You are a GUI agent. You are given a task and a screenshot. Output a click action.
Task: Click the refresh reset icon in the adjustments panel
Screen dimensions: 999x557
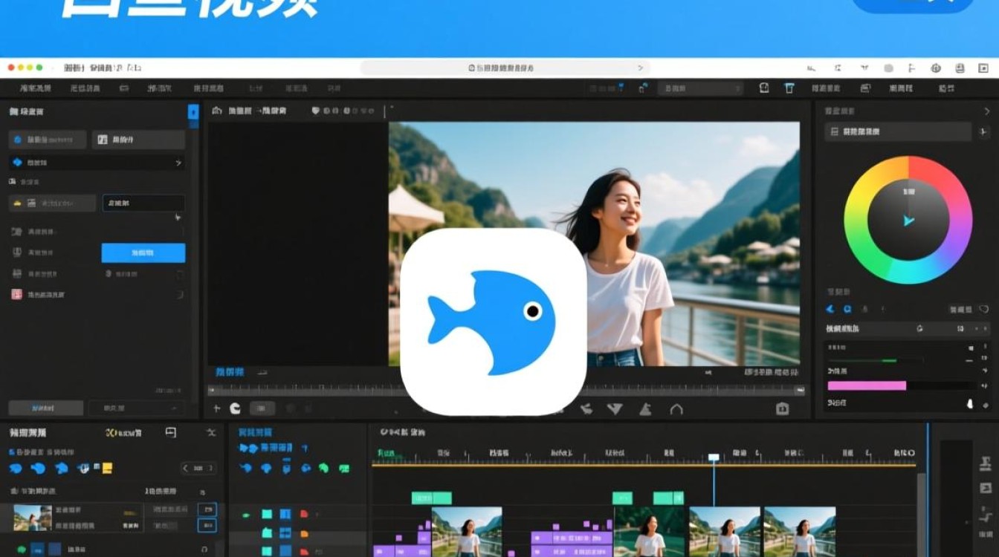920,328
